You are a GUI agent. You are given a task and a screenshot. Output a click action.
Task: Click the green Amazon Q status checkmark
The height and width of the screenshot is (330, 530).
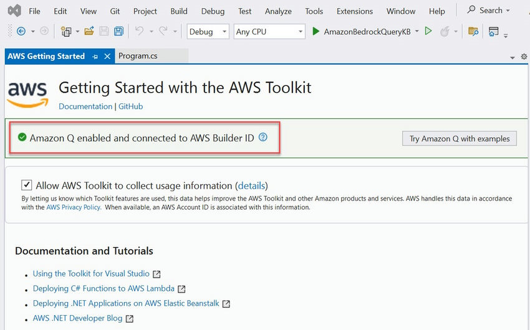pyautogui.click(x=22, y=137)
